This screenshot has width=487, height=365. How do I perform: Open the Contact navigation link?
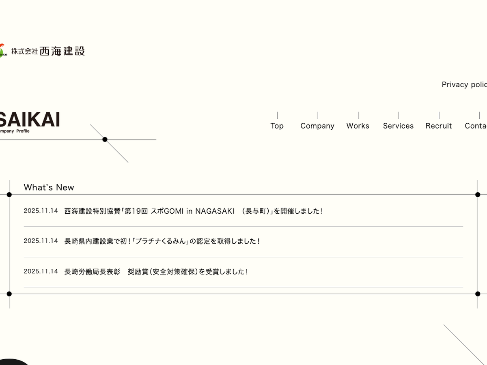point(476,126)
